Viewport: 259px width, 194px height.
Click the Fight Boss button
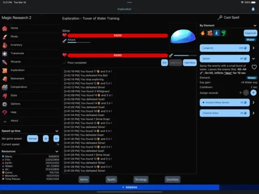(x=190, y=63)
